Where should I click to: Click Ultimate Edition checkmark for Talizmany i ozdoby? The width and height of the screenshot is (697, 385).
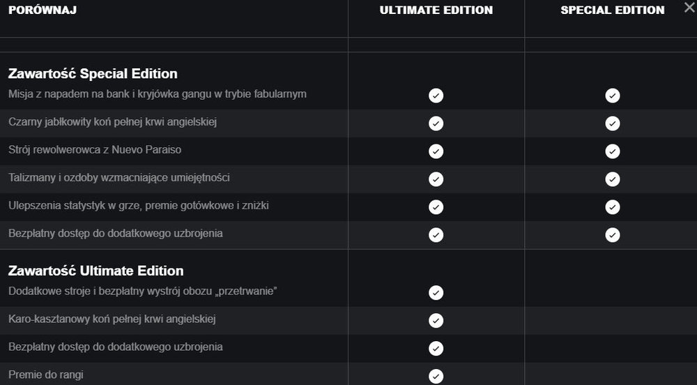coord(436,179)
